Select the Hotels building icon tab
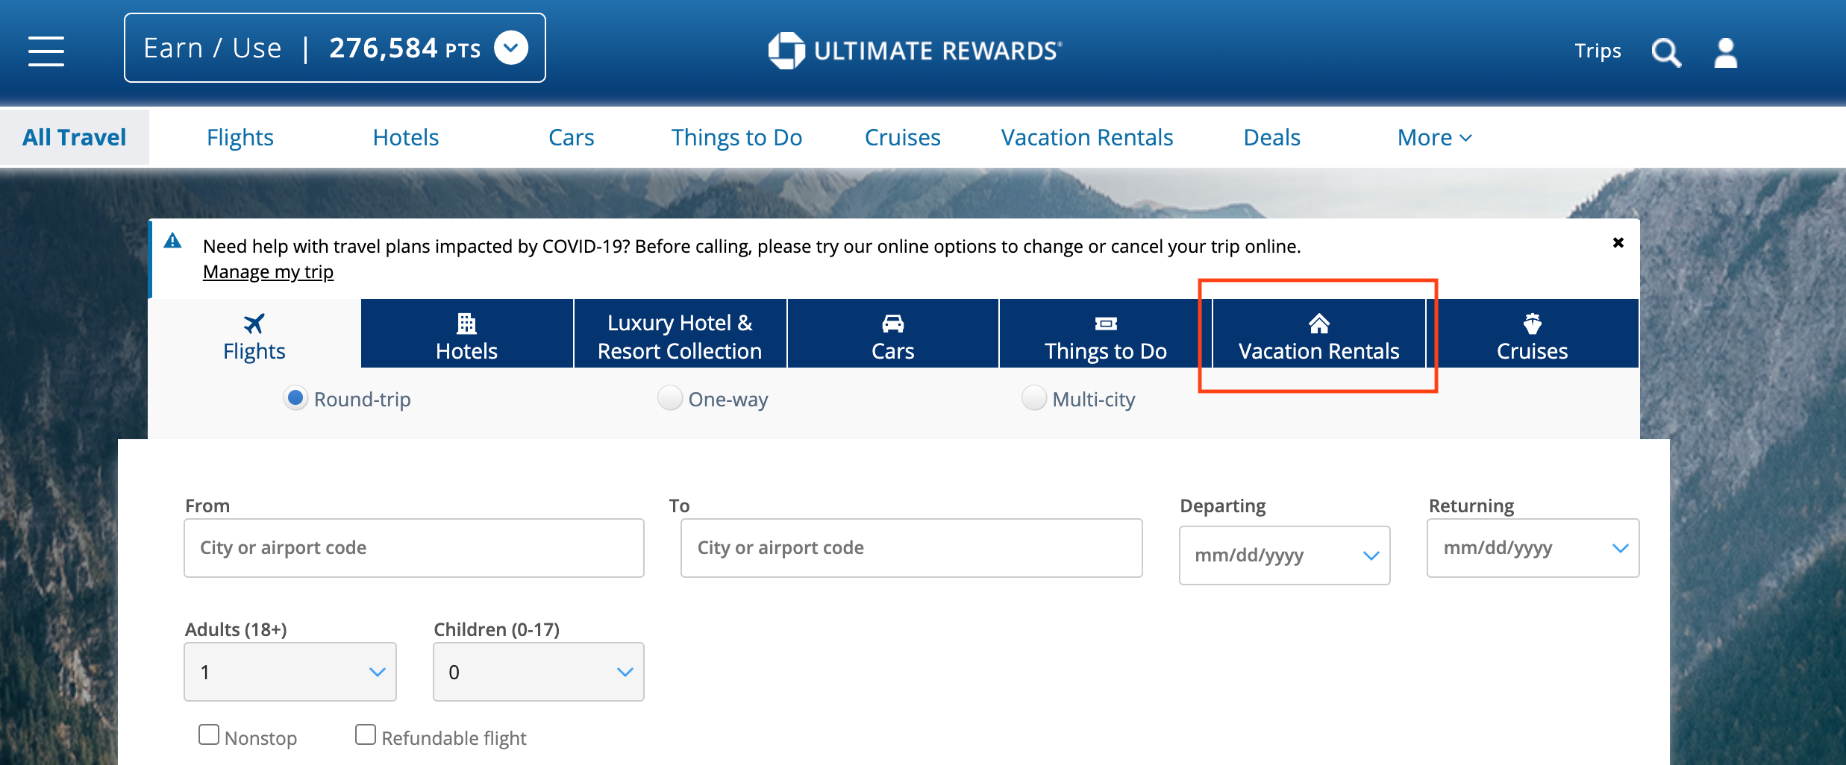Viewport: 1846px width, 765px height. coord(467,334)
